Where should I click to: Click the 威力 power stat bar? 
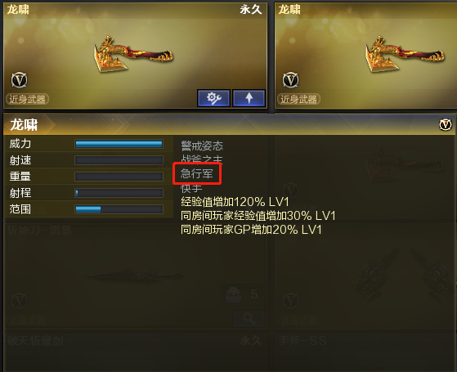(x=119, y=144)
